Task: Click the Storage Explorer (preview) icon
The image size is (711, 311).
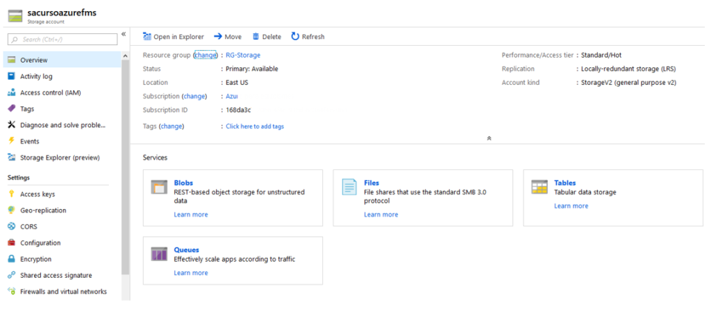Action: (12, 158)
